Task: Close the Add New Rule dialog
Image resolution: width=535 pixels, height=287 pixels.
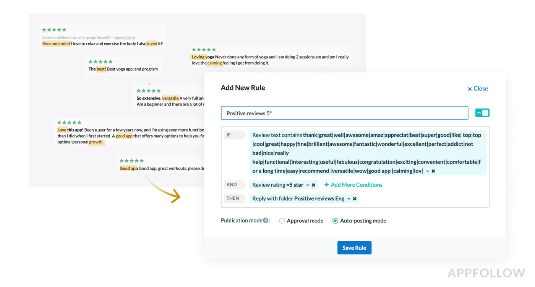Action: [x=478, y=89]
